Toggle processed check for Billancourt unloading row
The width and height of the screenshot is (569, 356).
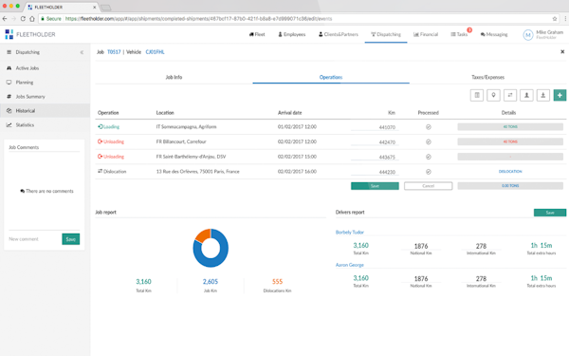[x=429, y=142]
